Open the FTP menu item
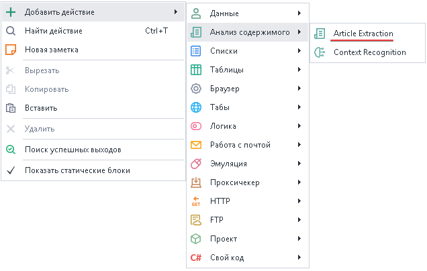This screenshot has height=271, width=427. [x=217, y=220]
